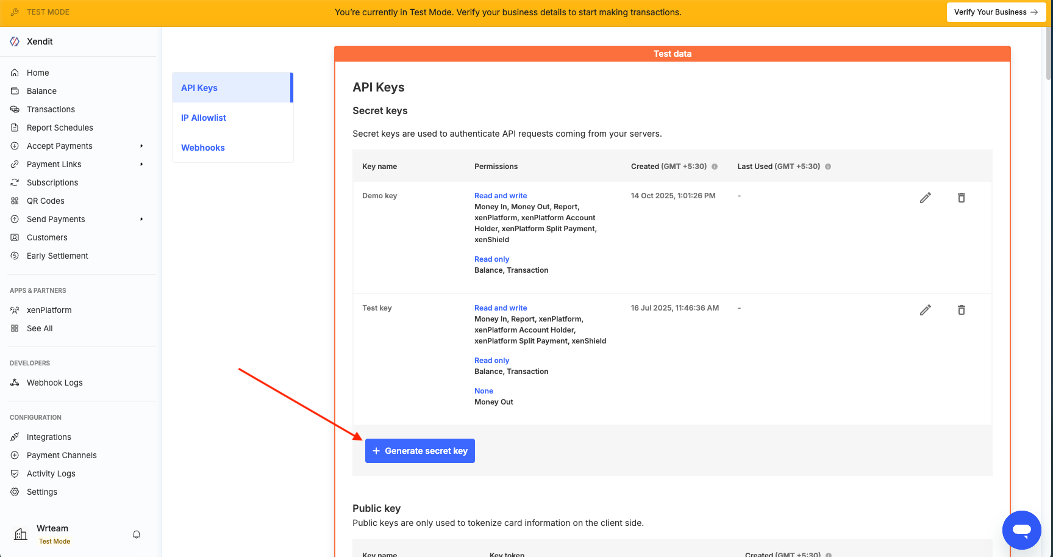Click the info icon beside Last Used

point(828,167)
